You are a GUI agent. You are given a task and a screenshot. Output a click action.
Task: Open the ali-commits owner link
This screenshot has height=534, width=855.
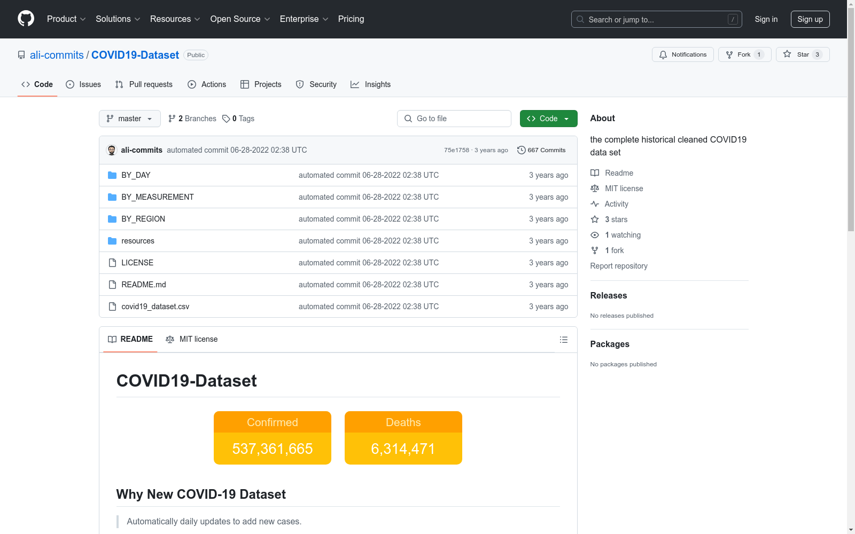57,55
